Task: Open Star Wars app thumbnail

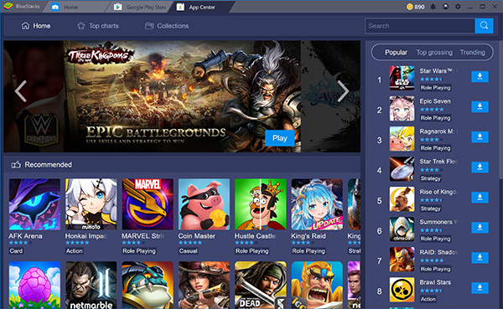Action: (x=402, y=78)
